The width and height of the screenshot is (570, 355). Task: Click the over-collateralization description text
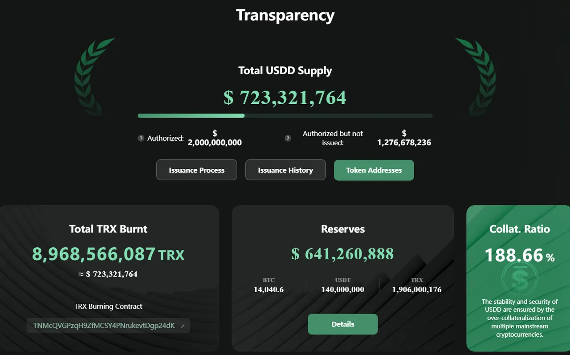tap(520, 318)
